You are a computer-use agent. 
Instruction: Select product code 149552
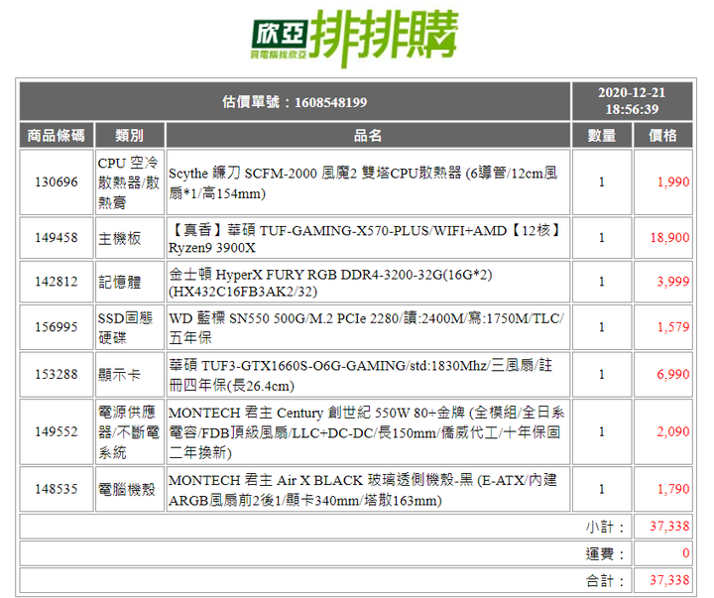(57, 431)
